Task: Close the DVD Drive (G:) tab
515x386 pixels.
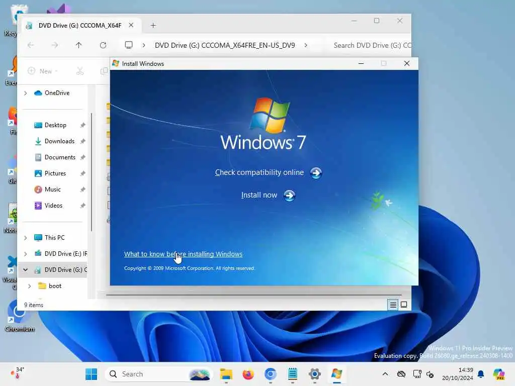Action: (131, 25)
